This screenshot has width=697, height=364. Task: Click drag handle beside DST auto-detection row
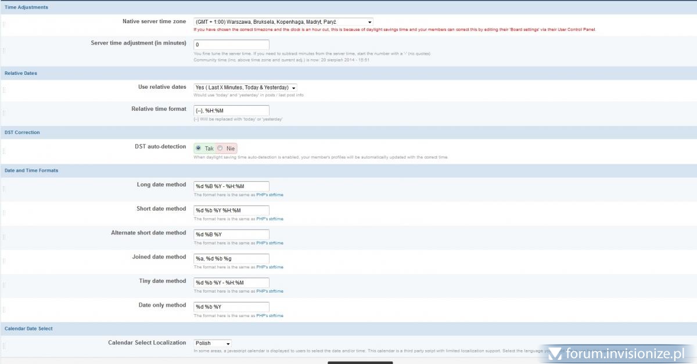(3, 152)
